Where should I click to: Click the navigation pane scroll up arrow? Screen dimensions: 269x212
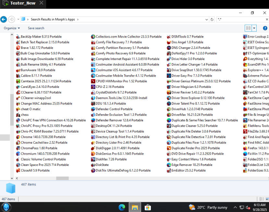[x=12, y=35]
